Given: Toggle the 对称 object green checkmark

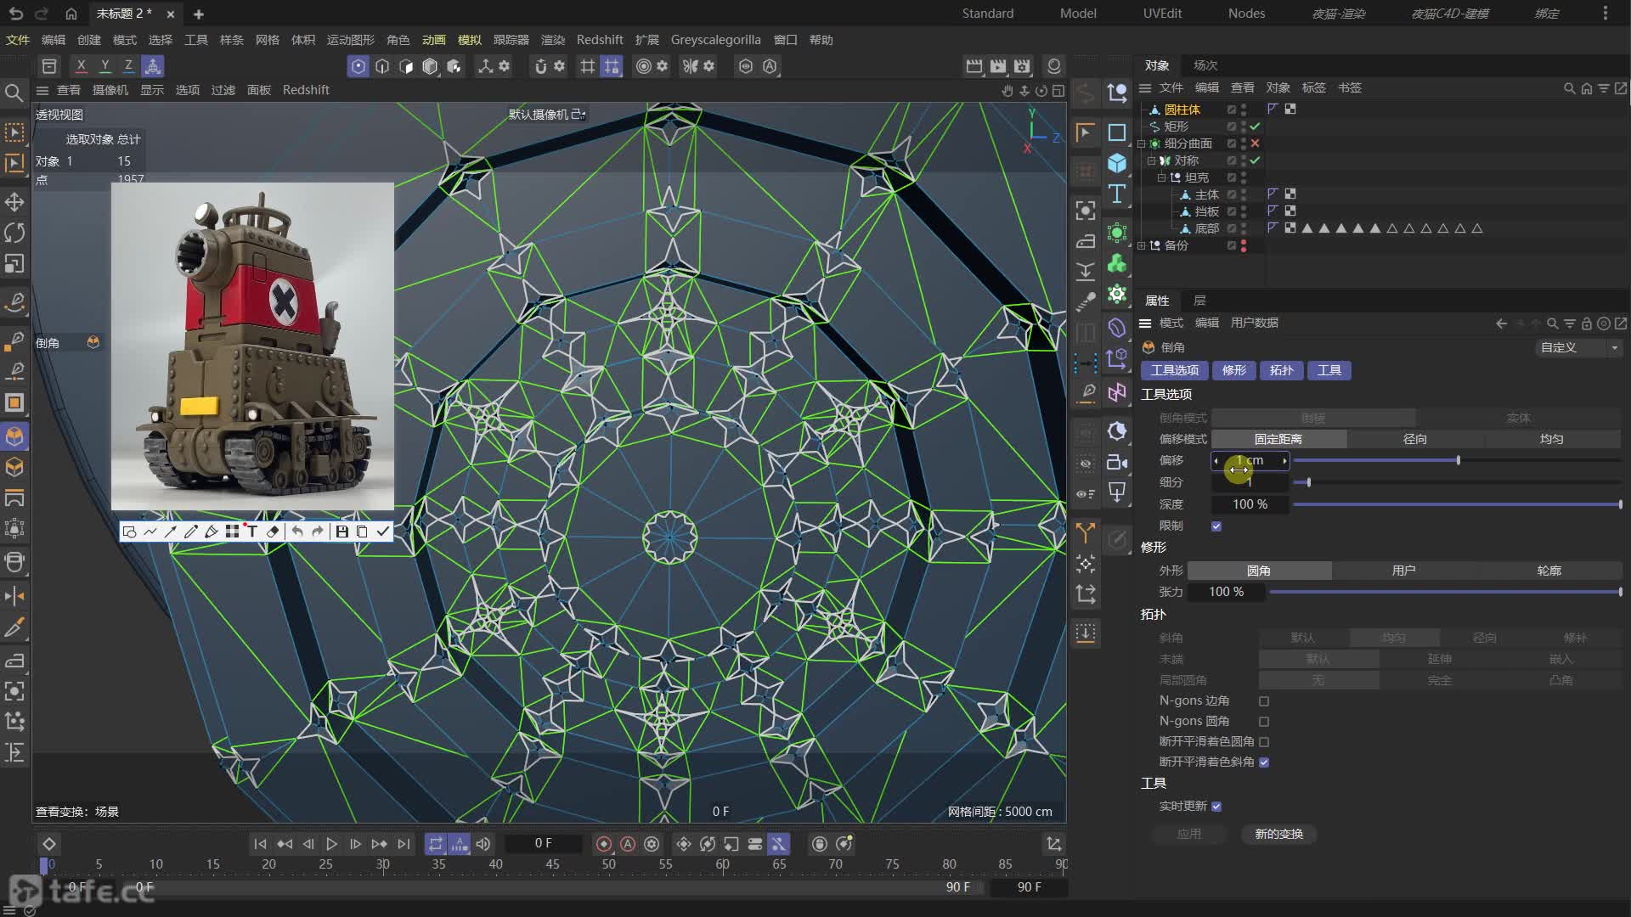Looking at the screenshot, I should pos(1255,160).
